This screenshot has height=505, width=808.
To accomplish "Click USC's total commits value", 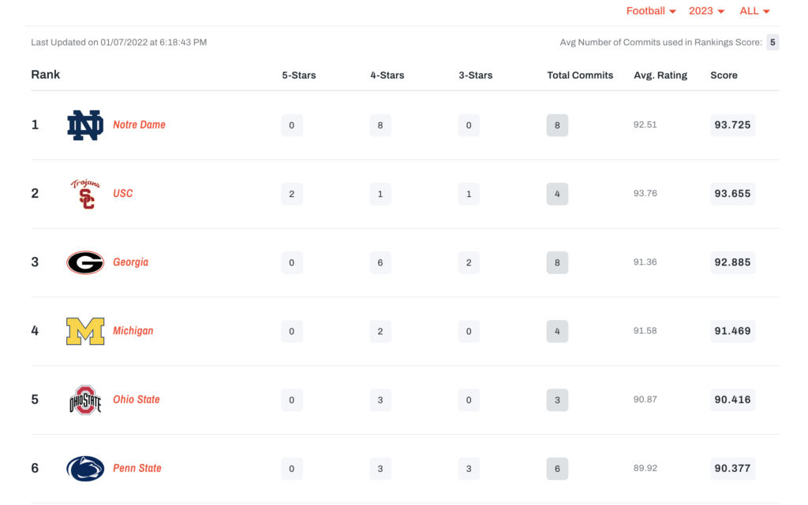I will [x=557, y=194].
